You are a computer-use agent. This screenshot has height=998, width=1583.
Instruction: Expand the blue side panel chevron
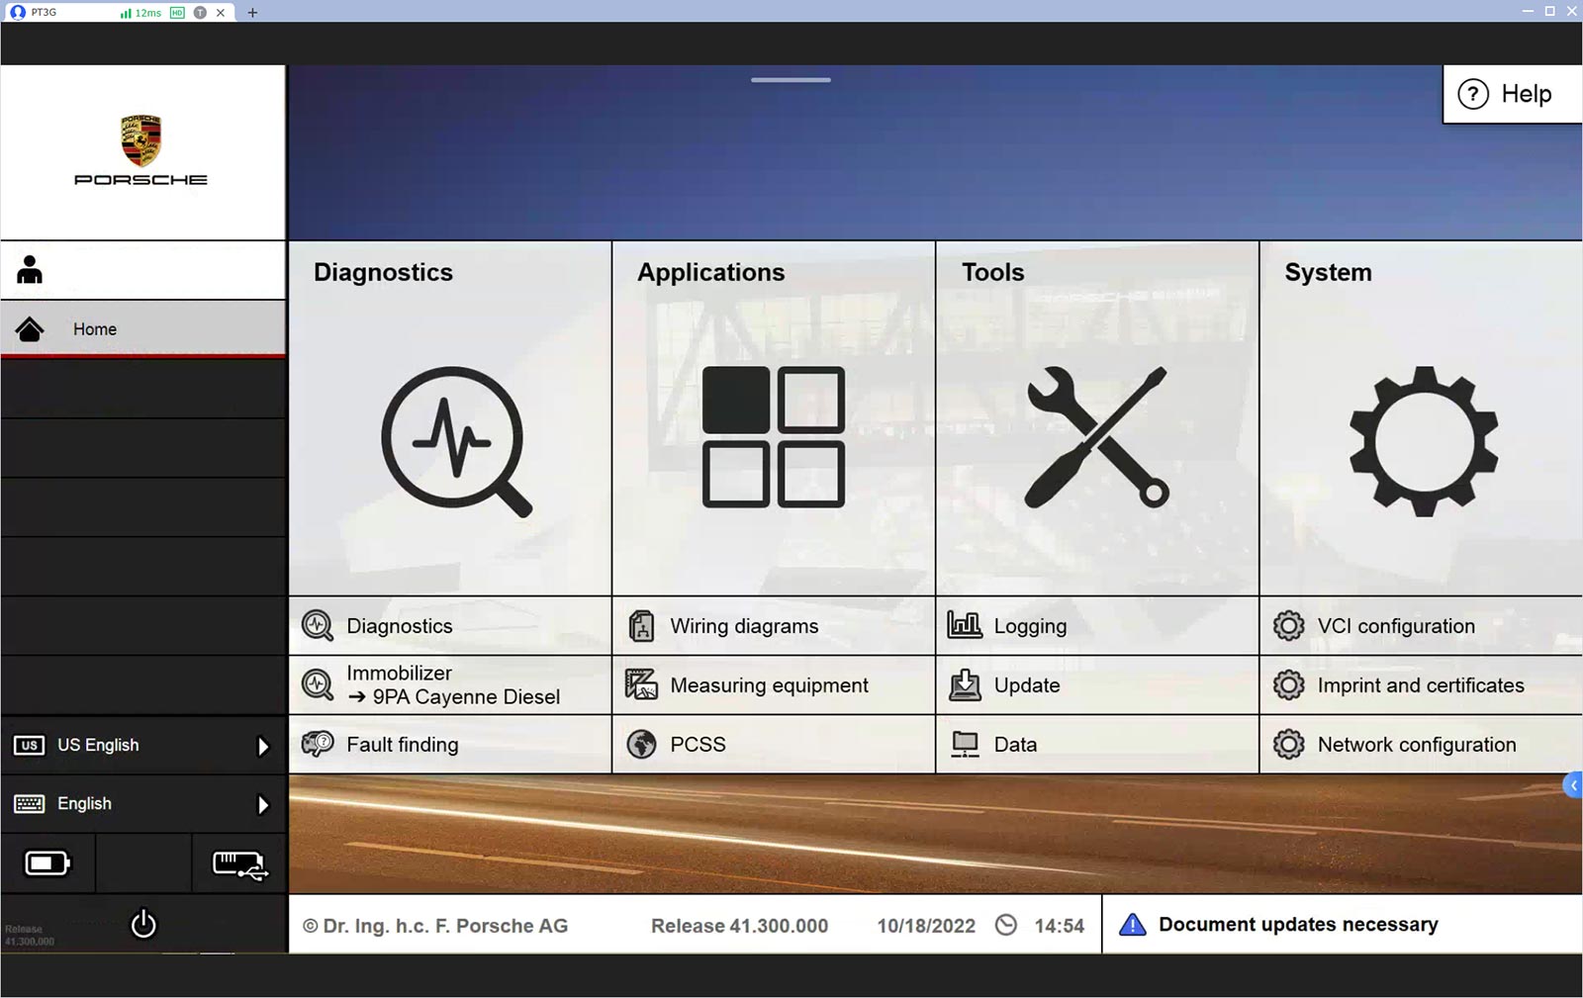click(1573, 785)
